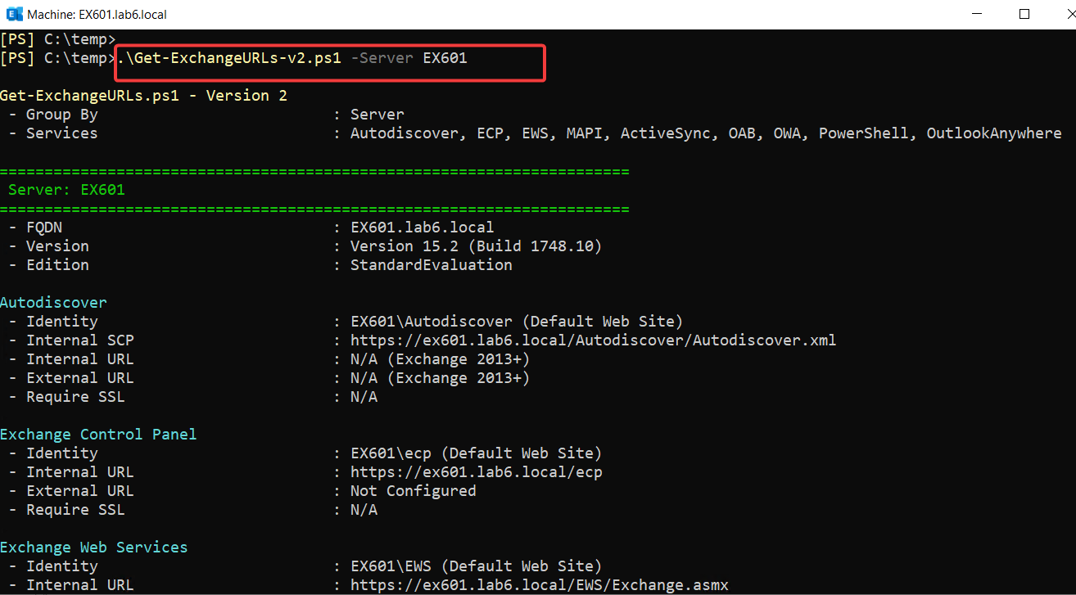The image size is (1076, 595).
Task: Click the "Edition" label
Action: click(57, 265)
